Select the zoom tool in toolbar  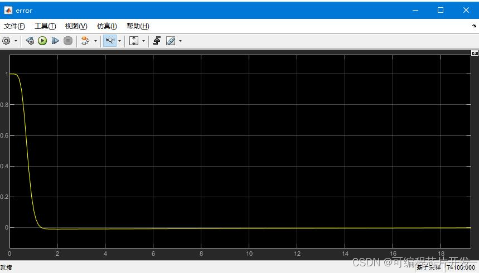[110, 41]
